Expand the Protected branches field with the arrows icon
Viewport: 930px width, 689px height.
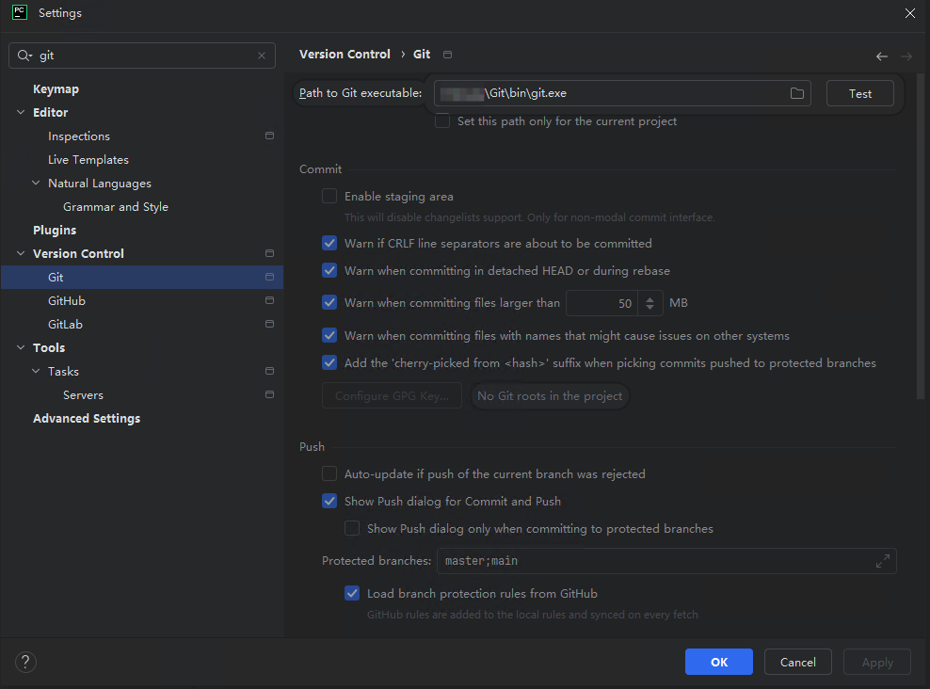pyautogui.click(x=883, y=561)
